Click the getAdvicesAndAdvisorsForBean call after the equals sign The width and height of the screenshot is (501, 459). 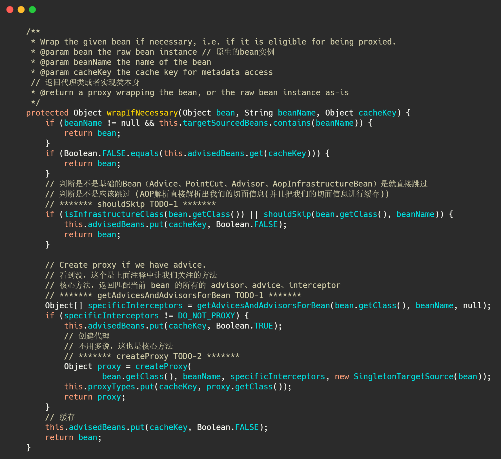(263, 305)
